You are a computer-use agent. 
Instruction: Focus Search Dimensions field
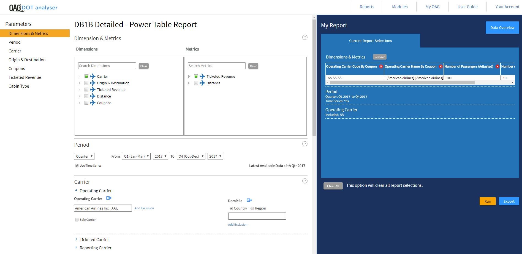coord(107,66)
